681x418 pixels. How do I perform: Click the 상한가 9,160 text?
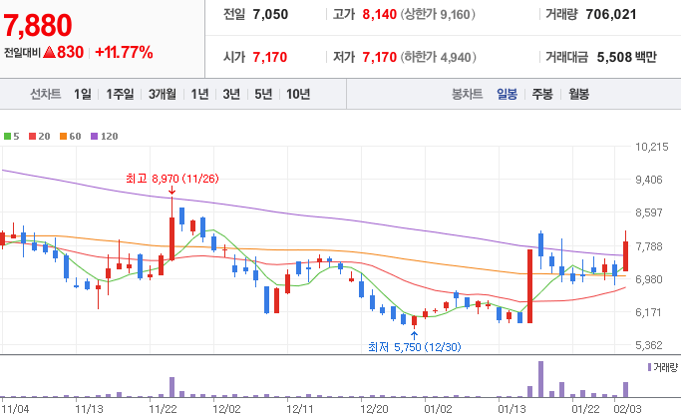438,14
